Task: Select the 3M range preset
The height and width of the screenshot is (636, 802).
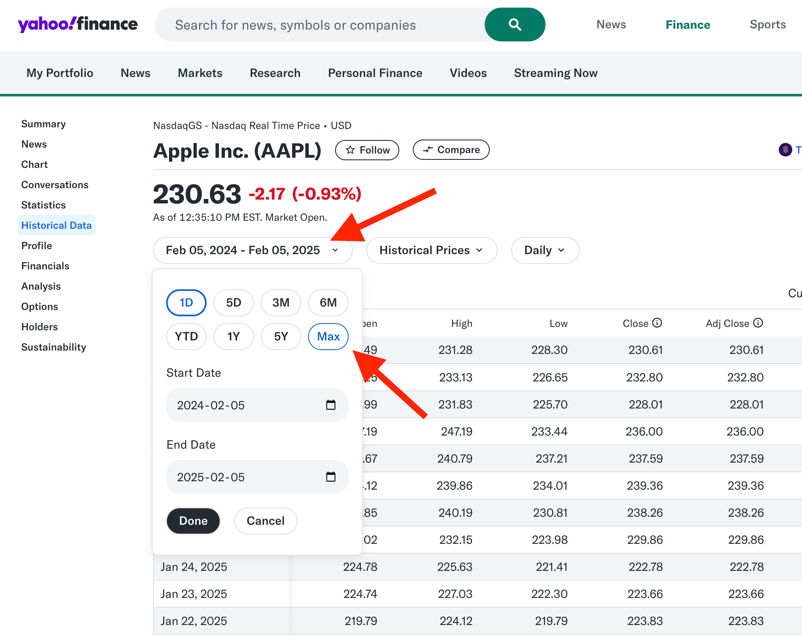Action: click(281, 303)
